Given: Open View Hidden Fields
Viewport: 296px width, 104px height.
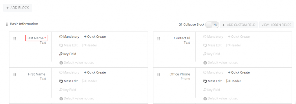Looking at the screenshot, I should 276,25.
